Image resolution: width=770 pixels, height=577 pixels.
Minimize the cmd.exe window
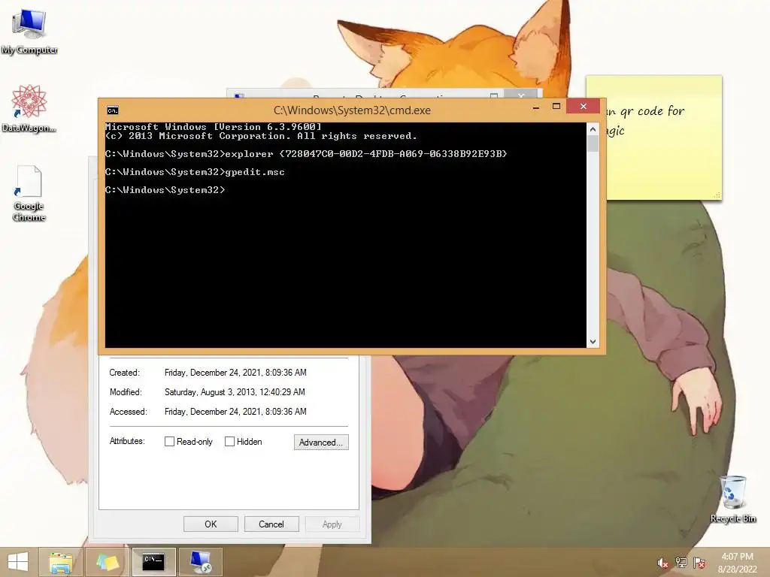tap(536, 107)
